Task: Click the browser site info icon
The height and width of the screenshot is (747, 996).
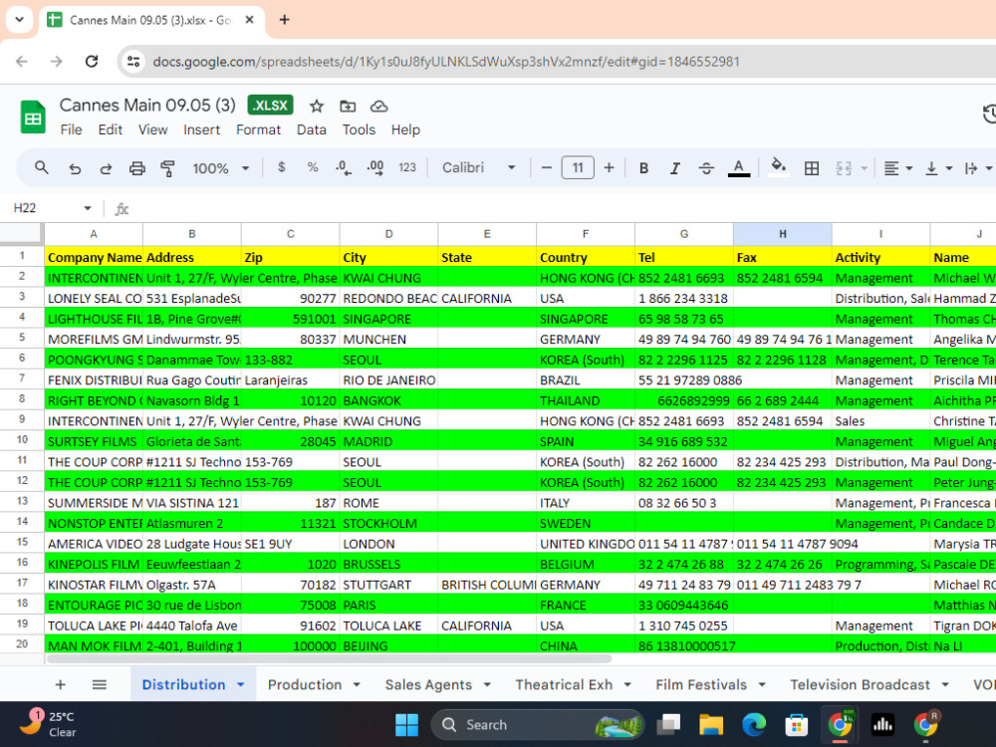Action: (x=133, y=62)
